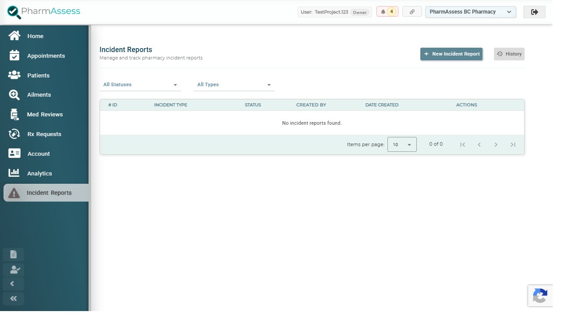Click the Home house icon
Viewport: 561px width, 315px height.
[x=14, y=36]
